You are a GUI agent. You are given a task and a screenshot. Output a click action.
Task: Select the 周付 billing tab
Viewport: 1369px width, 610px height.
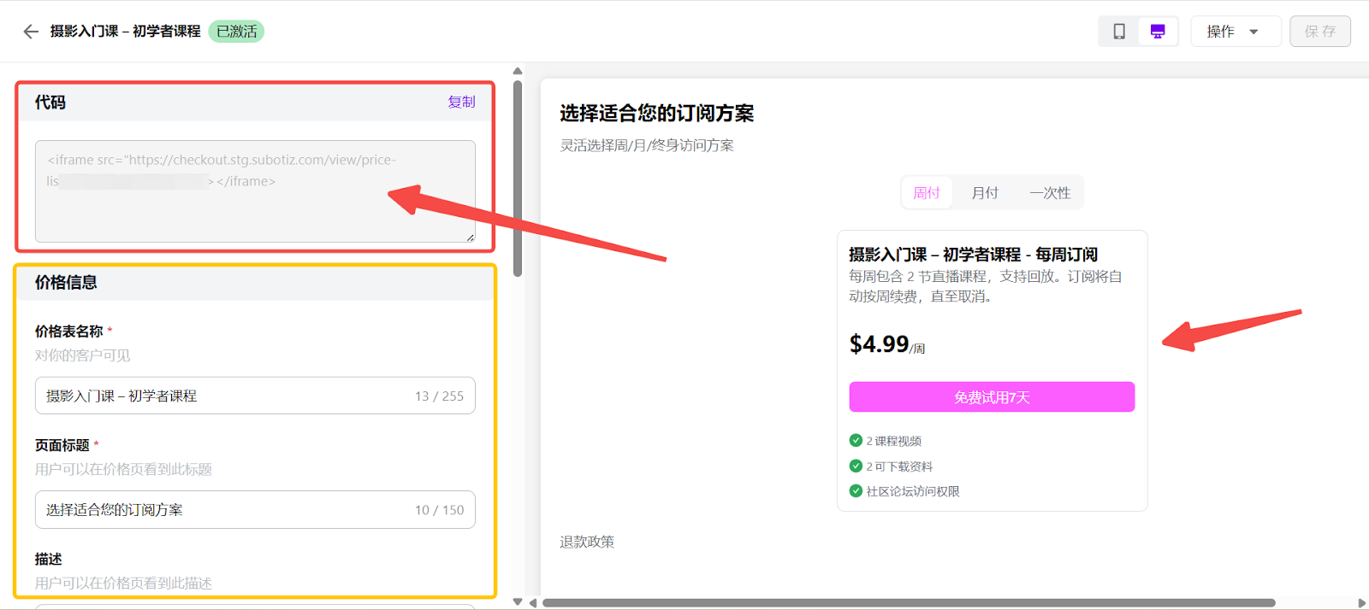(927, 193)
